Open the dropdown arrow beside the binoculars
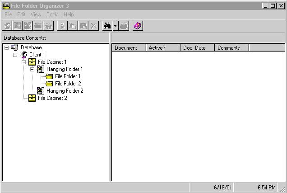 pyautogui.click(x=115, y=26)
